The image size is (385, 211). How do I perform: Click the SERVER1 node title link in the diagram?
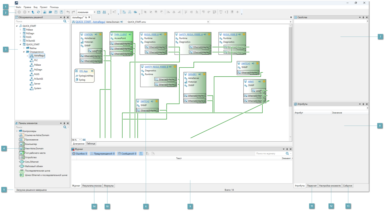click(x=192, y=74)
